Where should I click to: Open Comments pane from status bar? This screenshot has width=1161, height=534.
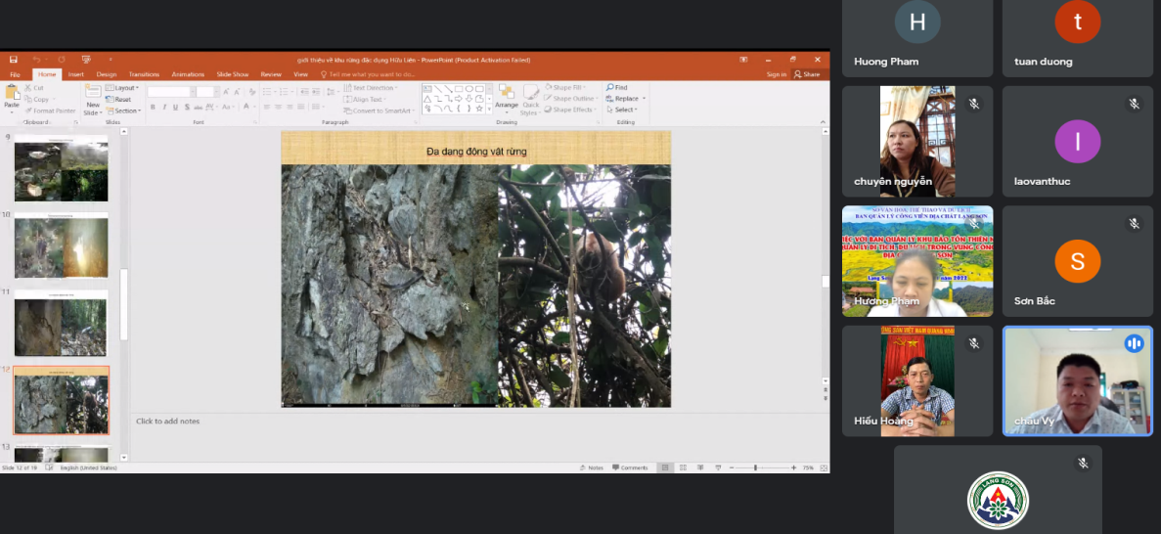(629, 467)
